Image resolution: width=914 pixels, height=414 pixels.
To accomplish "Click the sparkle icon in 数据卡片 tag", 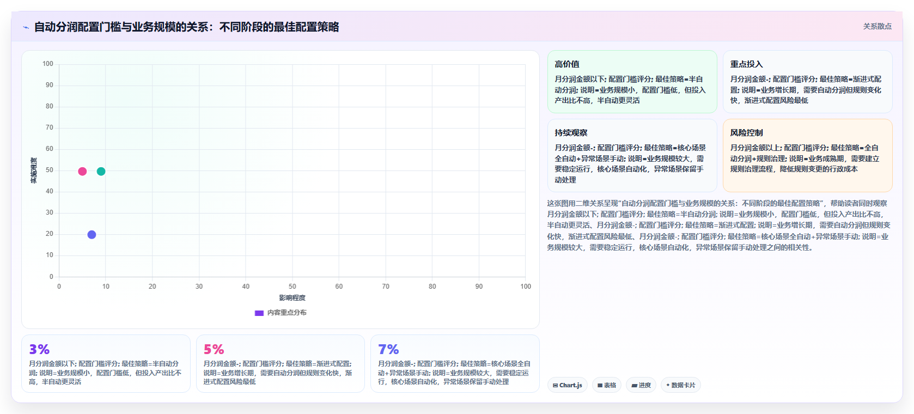I will point(668,385).
